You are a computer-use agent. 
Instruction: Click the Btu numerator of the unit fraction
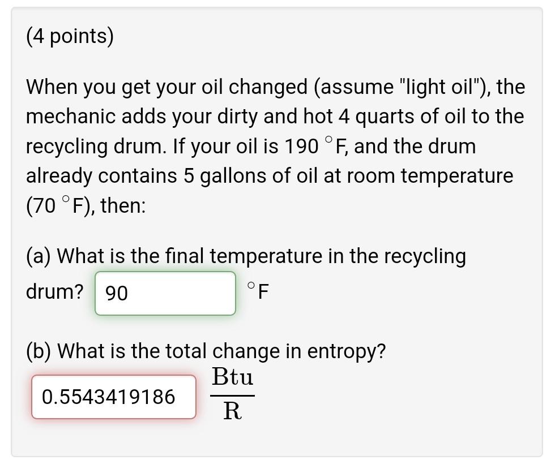tap(234, 377)
